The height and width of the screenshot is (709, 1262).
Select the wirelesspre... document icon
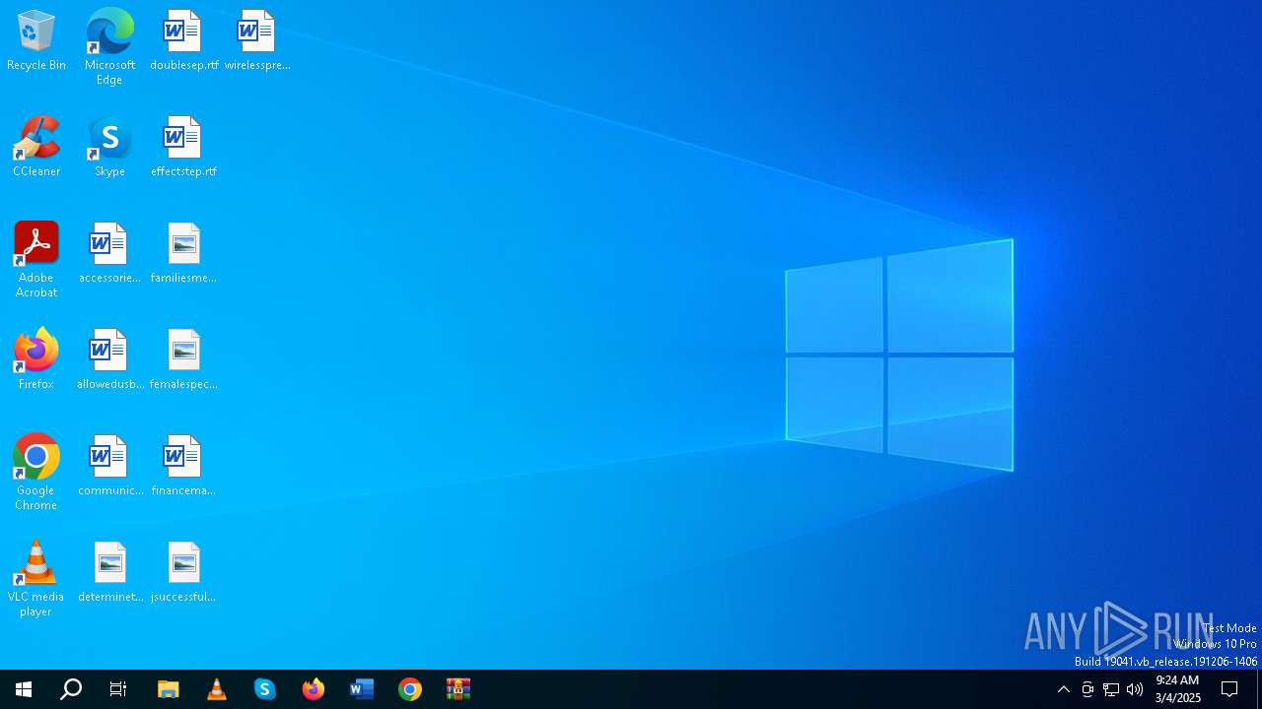tap(256, 40)
